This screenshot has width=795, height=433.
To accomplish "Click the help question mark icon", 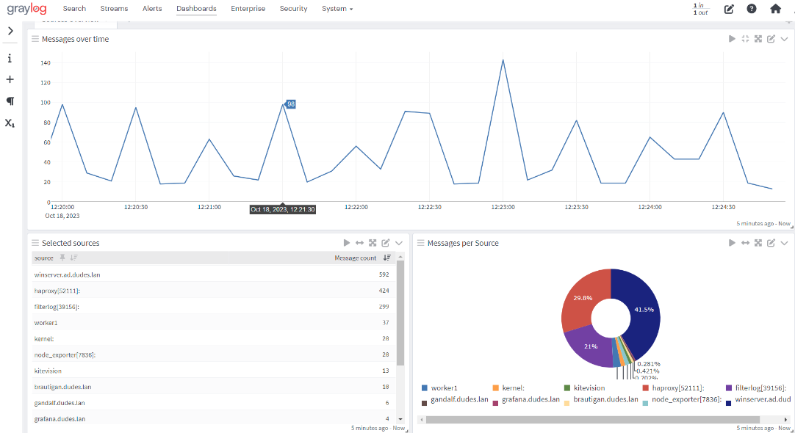I will coord(751,9).
